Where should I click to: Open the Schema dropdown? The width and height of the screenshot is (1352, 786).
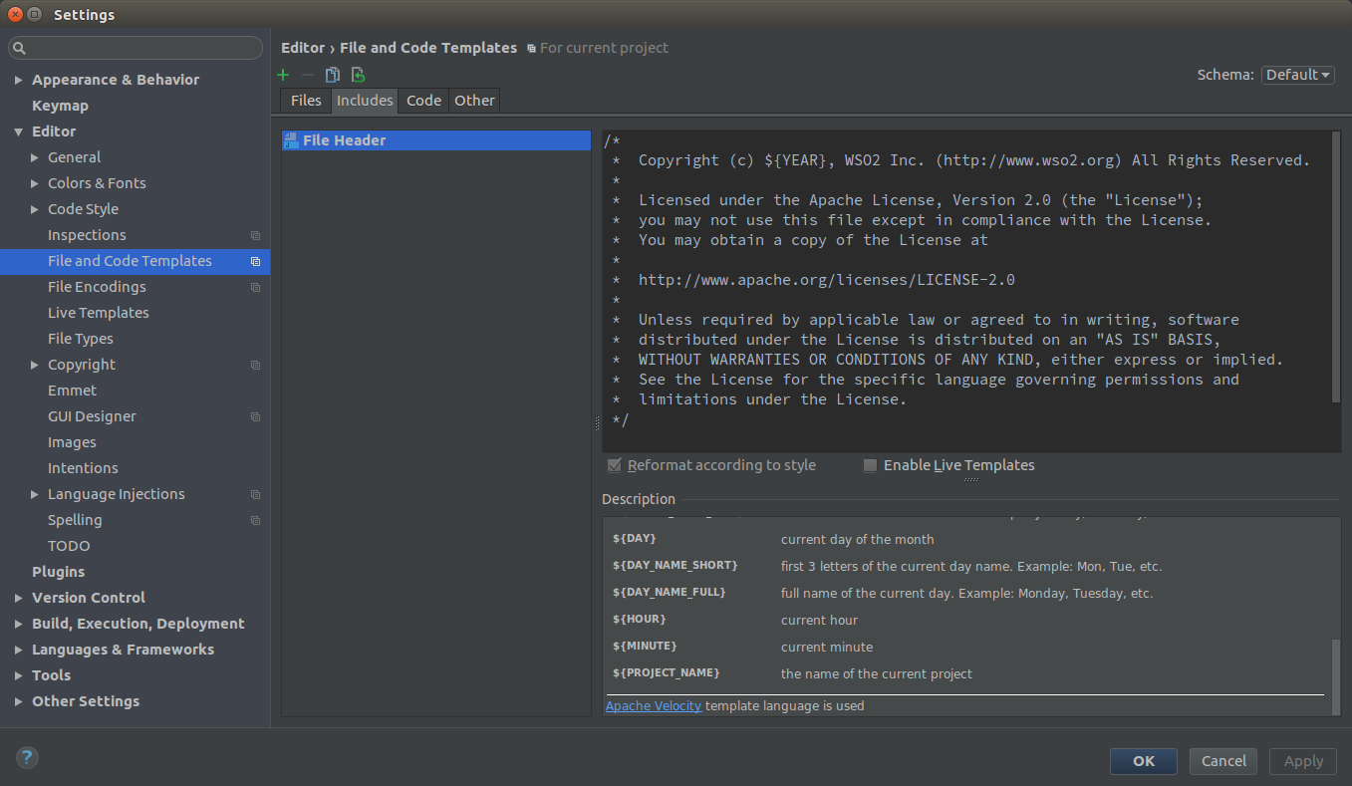click(x=1297, y=75)
